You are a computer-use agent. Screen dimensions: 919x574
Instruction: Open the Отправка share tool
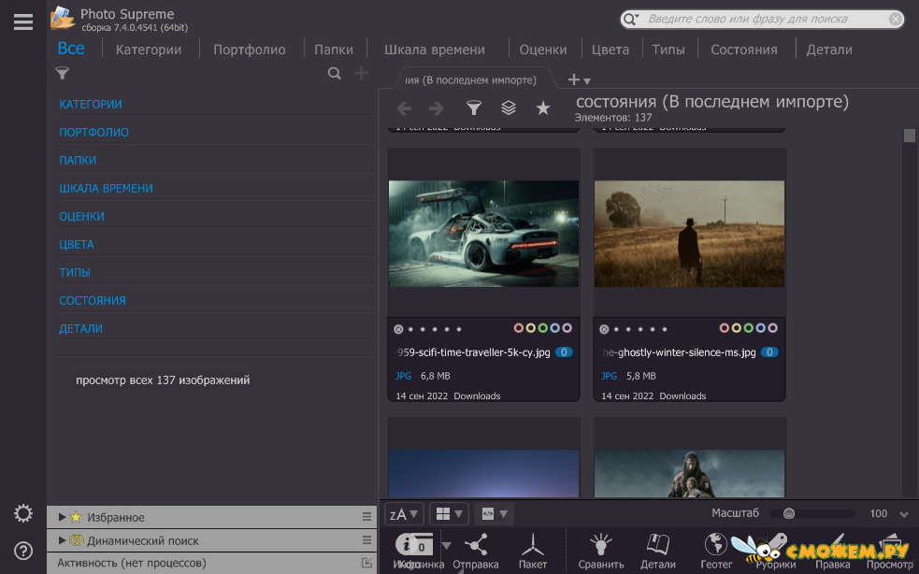pyautogui.click(x=475, y=552)
